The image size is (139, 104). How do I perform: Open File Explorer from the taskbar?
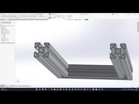point(55,90)
